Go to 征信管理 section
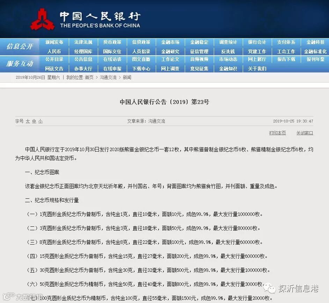This screenshot has height=303, width=329. (199, 51)
